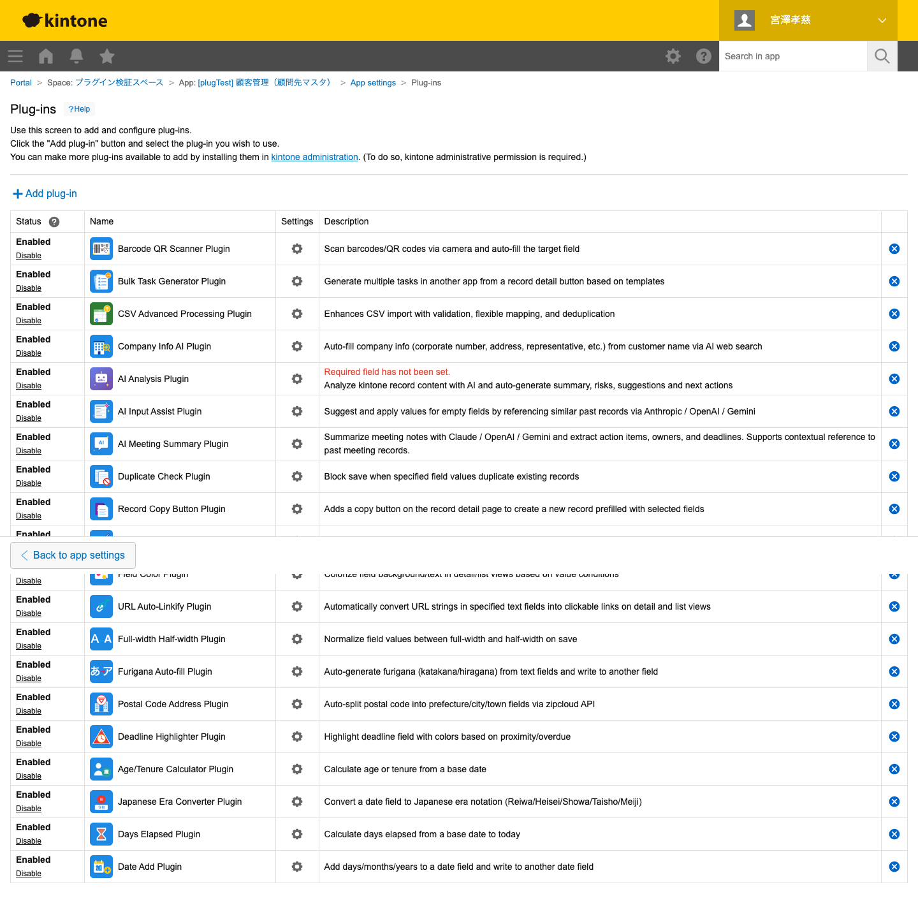
Task: Disable the Company Info AI Plugin
Action: click(29, 353)
